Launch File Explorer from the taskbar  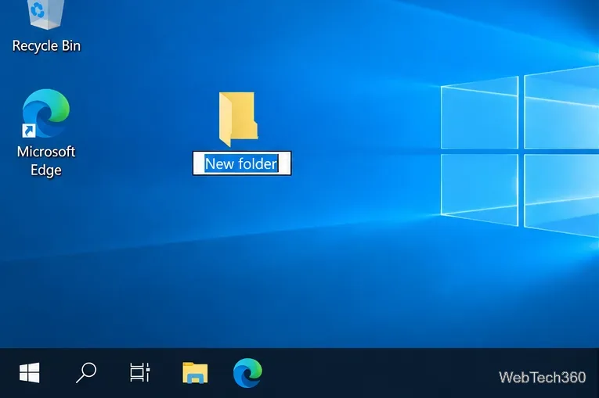pos(195,373)
